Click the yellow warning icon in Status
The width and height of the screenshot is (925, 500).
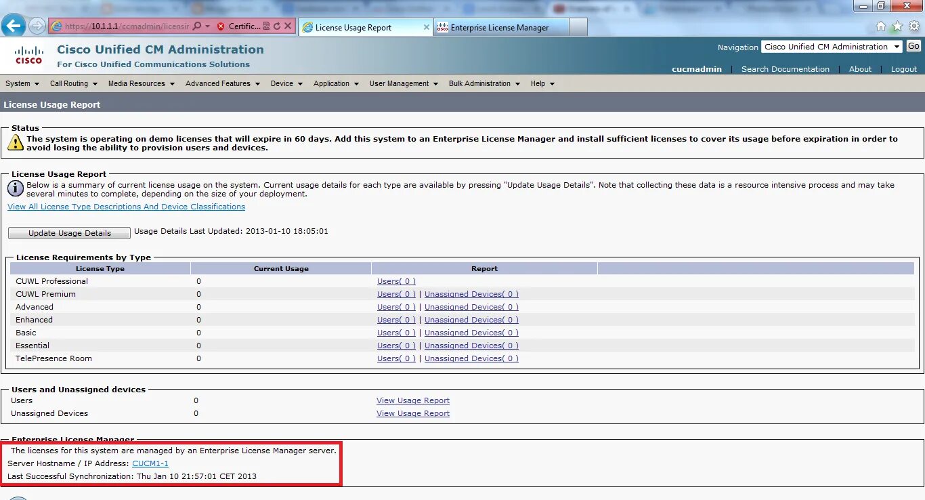16,142
